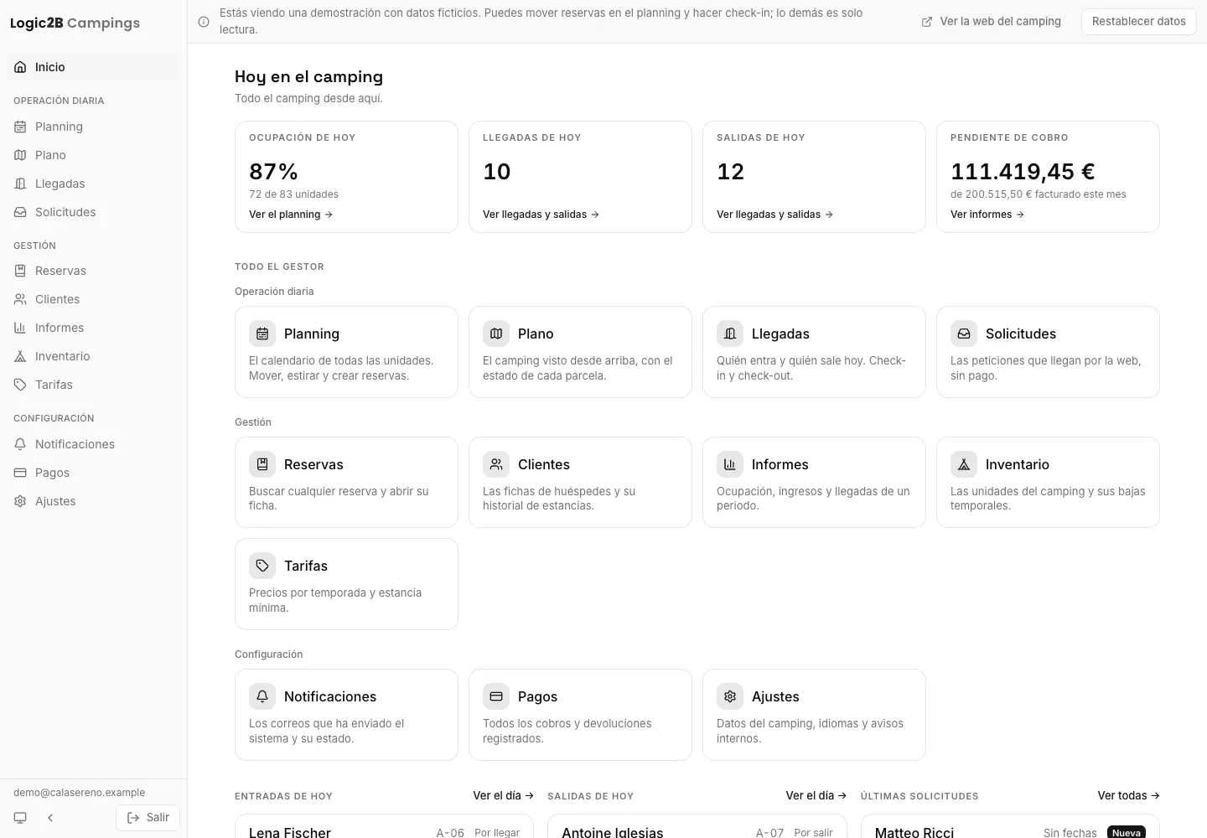
Task: Open the Inventario card tent icon
Action: pyautogui.click(x=964, y=464)
